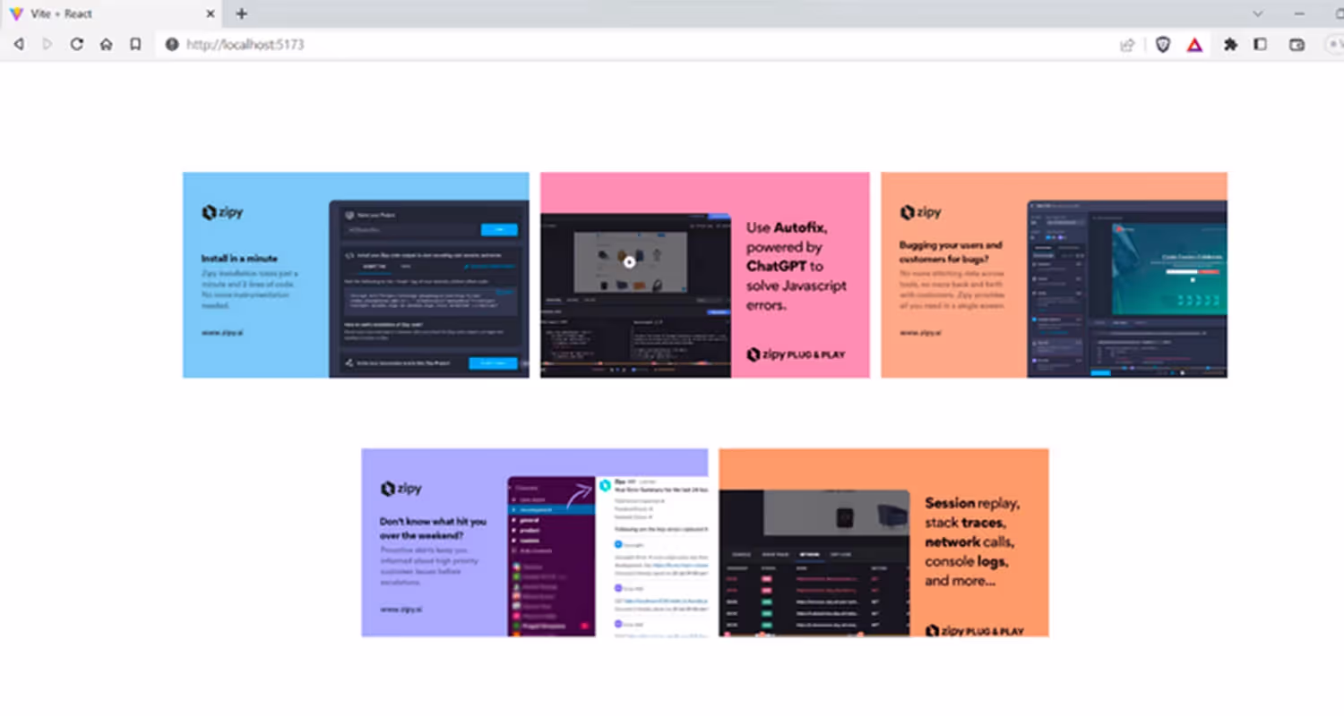Select the Vite + React tab
This screenshot has width=1344, height=716.
(112, 13)
